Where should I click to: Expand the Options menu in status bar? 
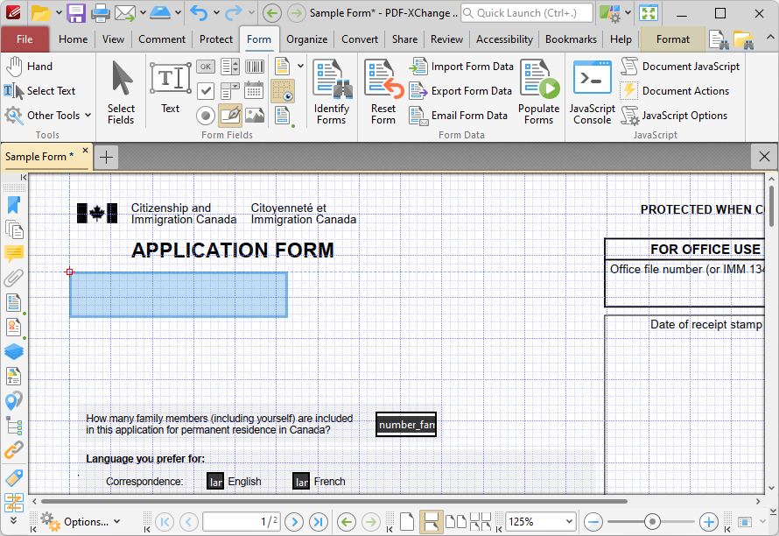tap(81, 522)
